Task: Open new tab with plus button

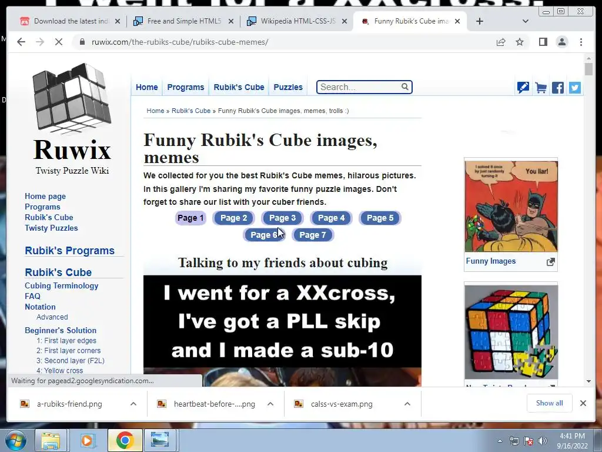Action: pyautogui.click(x=480, y=21)
